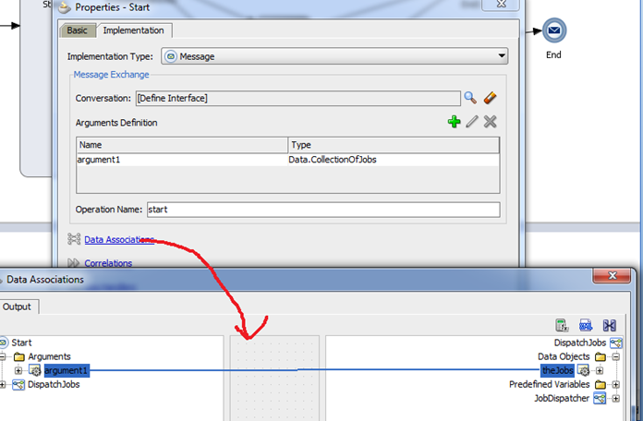Image resolution: width=643 pixels, height=421 pixels.
Task: Click the XML icon in Data Associations toolbar
Action: tap(585, 325)
